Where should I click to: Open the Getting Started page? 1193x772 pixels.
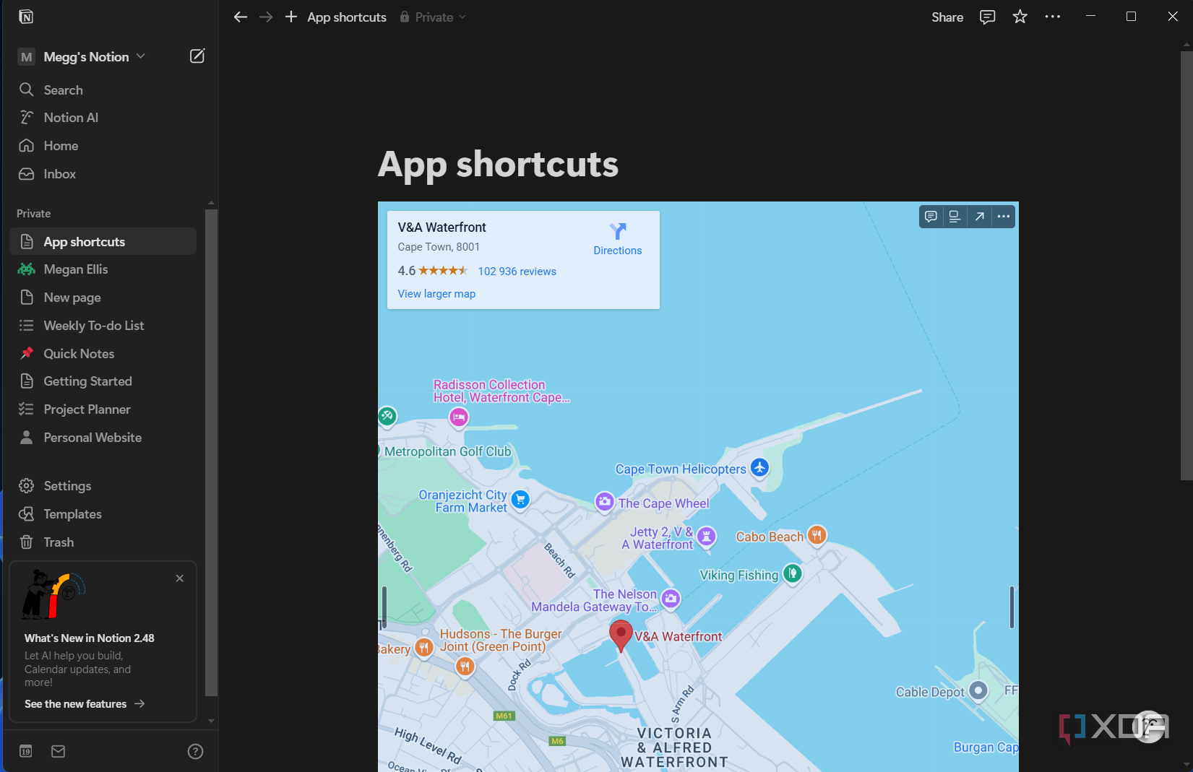click(103, 381)
